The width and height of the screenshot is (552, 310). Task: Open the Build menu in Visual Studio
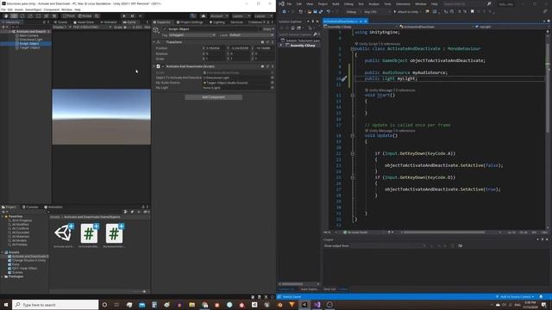point(336,3)
